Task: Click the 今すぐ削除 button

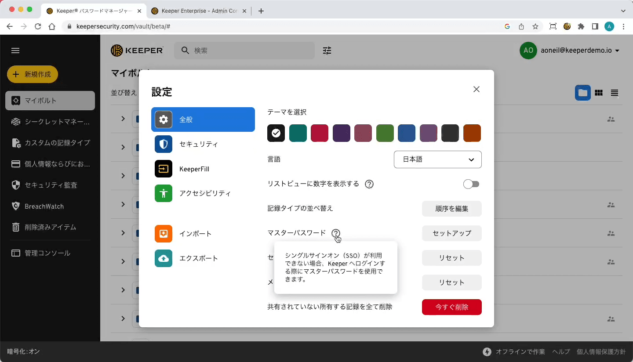Action: pos(451,307)
